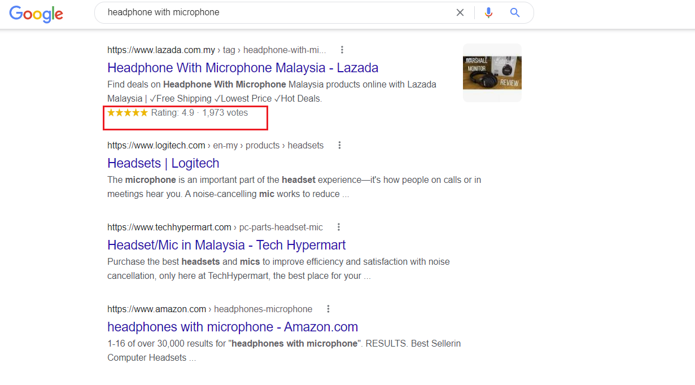Image resolution: width=695 pixels, height=385 pixels.
Task: Open "Headset/Mic in Malaysia - Tech Hypermart" result
Action: [226, 245]
